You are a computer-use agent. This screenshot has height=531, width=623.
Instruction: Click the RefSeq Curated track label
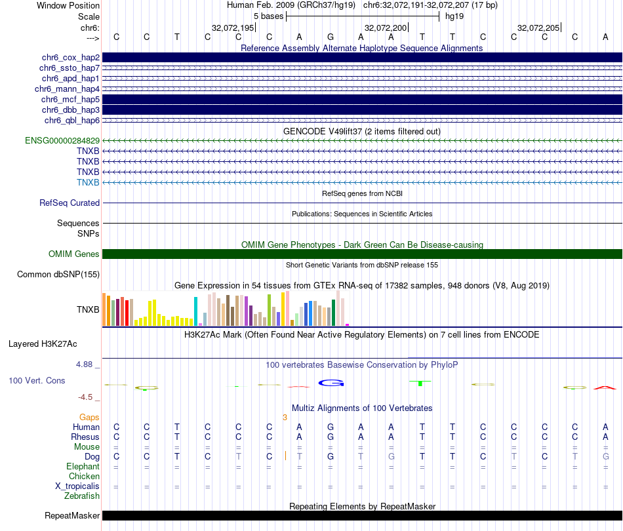[69, 203]
